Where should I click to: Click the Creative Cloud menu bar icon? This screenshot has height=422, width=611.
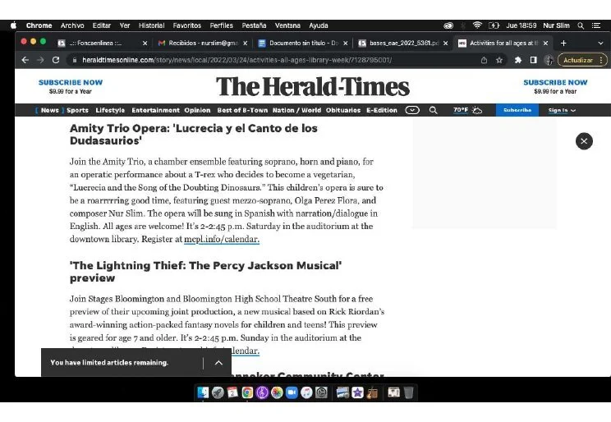pos(448,25)
